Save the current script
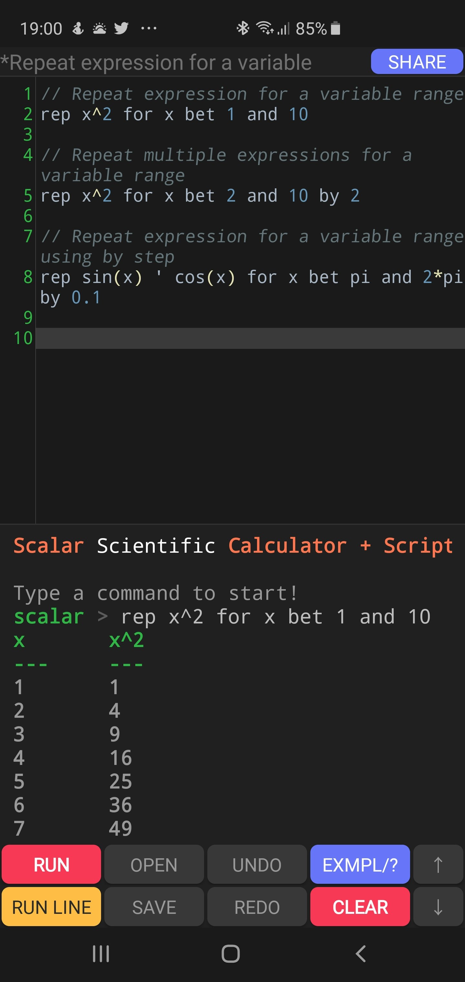The image size is (465, 982). click(154, 907)
